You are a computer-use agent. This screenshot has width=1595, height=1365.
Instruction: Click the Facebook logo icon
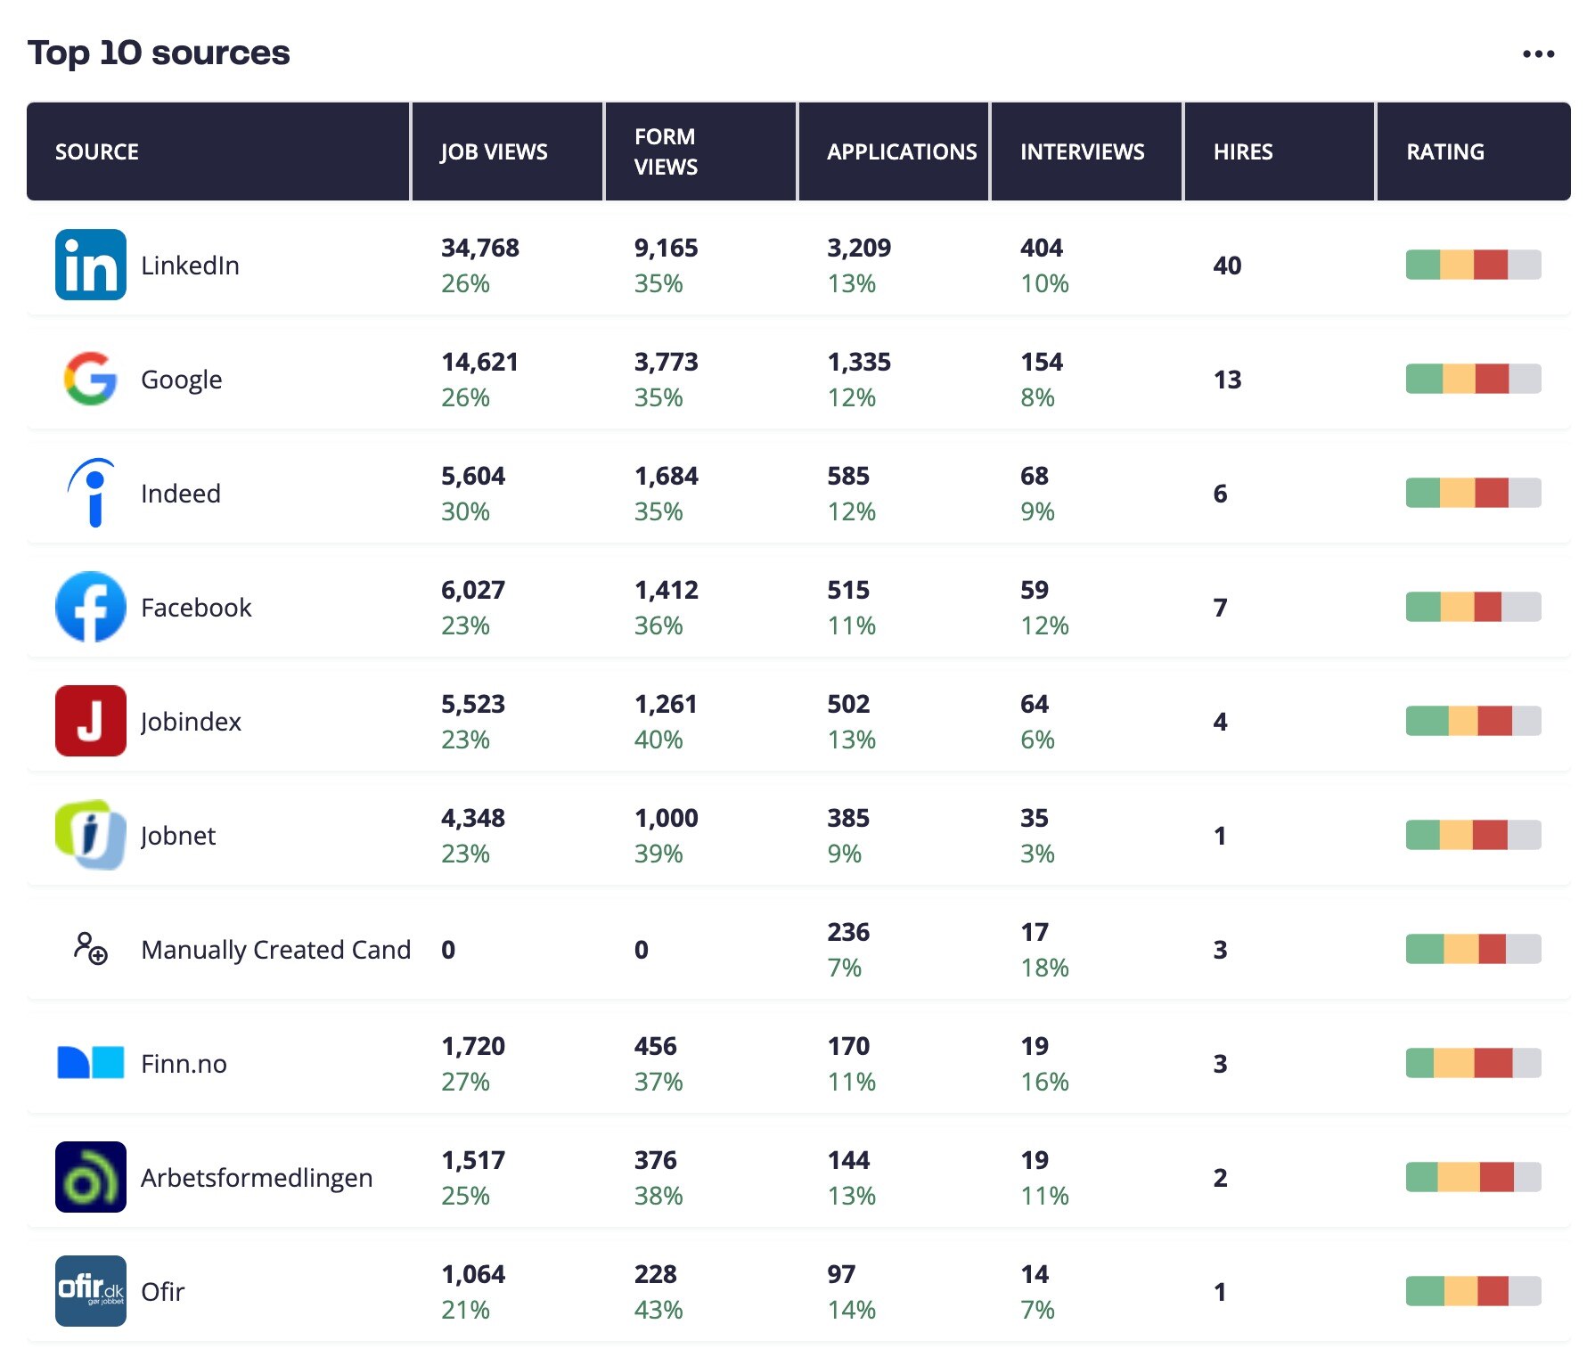click(x=90, y=607)
